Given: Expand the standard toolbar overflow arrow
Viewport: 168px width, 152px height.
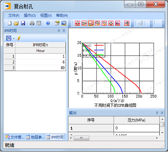Looking at the screenshot, I should pyautogui.click(x=70, y=25).
